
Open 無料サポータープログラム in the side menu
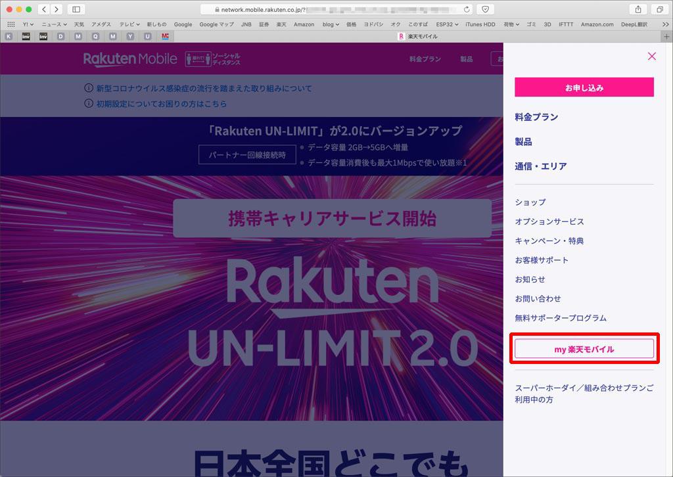coord(560,318)
